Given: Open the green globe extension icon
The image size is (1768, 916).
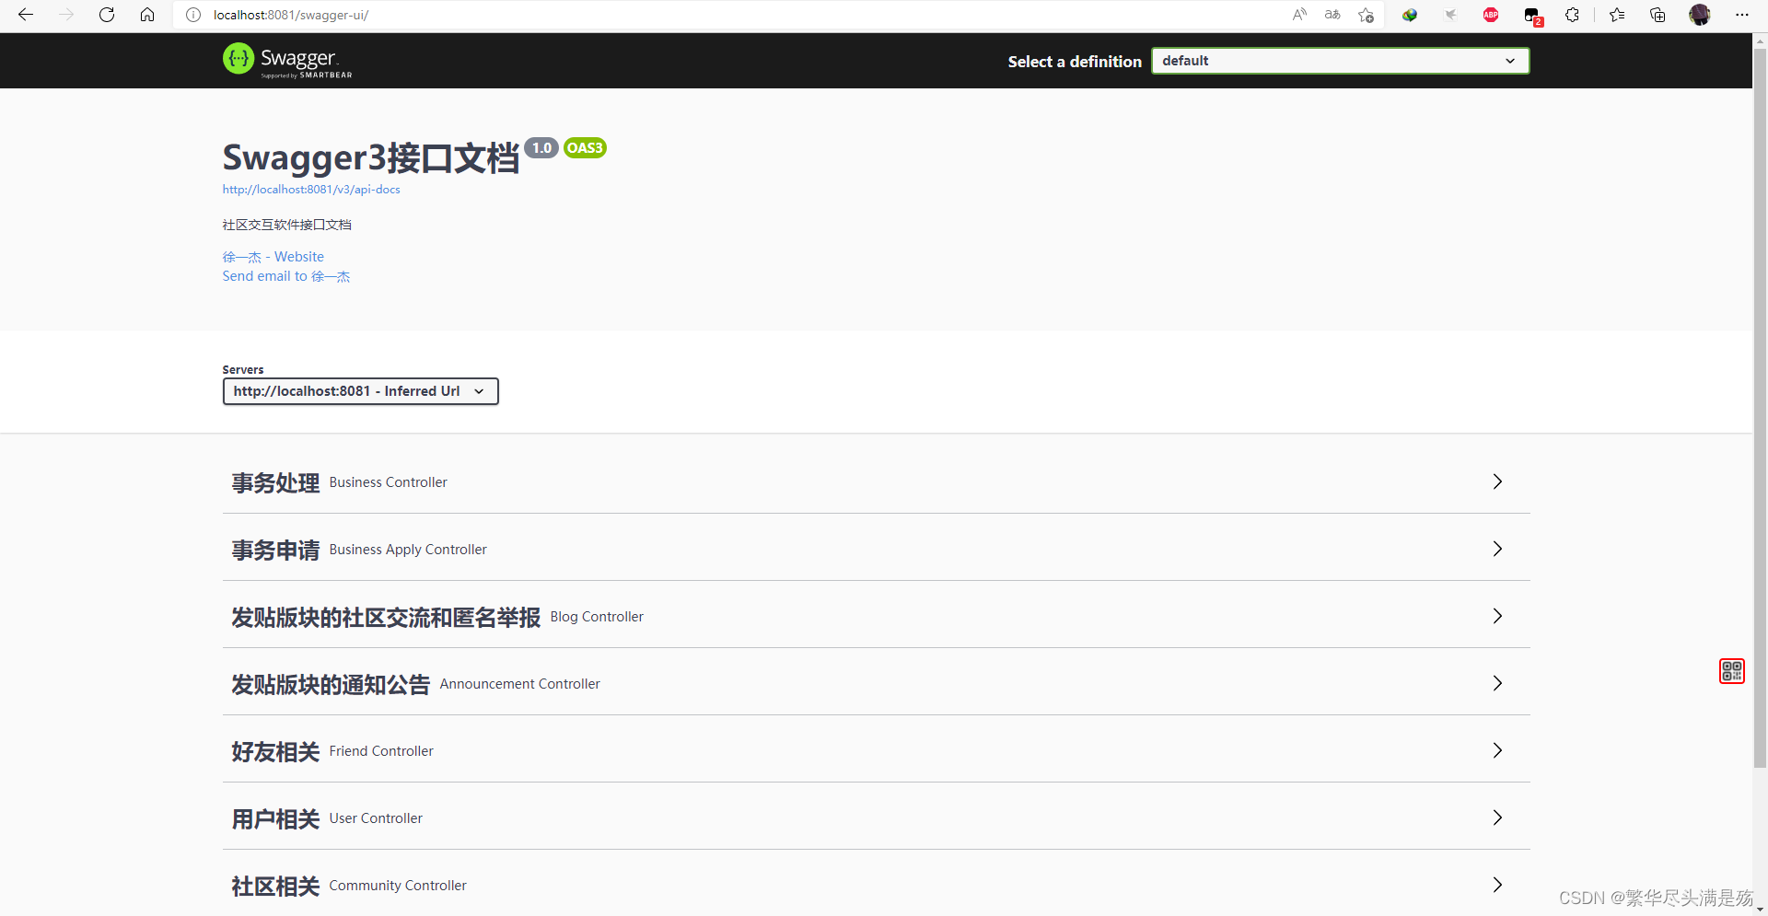Looking at the screenshot, I should (1410, 15).
